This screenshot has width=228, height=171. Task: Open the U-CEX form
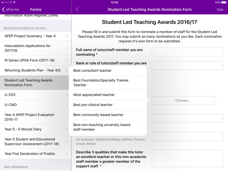[x=34, y=95]
